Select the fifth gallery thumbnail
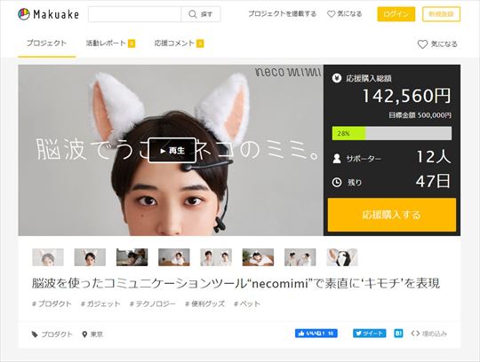The width and height of the screenshot is (480, 362). pyautogui.click(x=216, y=257)
